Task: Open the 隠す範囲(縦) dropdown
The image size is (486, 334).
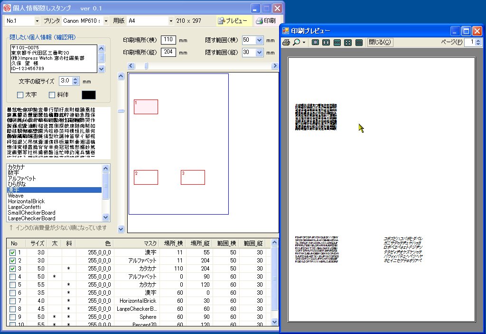Action: [x=260, y=52]
